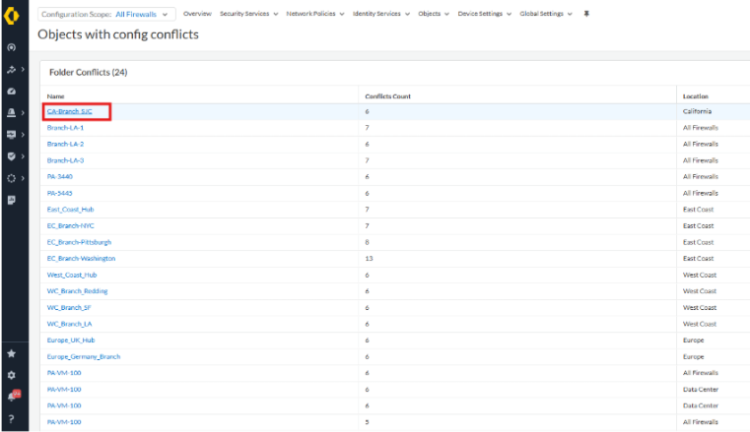Open the Configuration Scope All Firewalls dropdown
The image size is (750, 432).
point(106,15)
